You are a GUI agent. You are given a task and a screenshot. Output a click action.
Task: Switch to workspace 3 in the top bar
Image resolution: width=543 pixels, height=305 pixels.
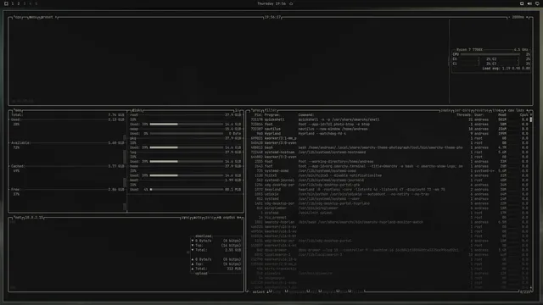pyautogui.click(x=25, y=3)
